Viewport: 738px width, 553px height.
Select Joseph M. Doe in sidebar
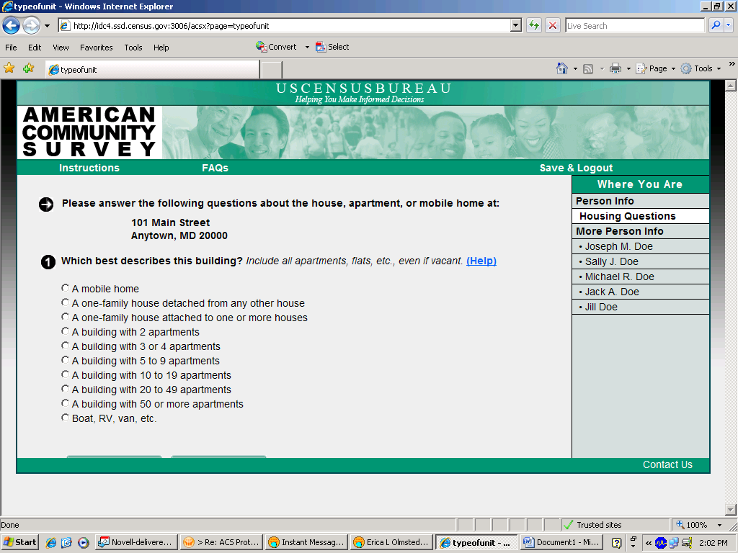(641, 246)
